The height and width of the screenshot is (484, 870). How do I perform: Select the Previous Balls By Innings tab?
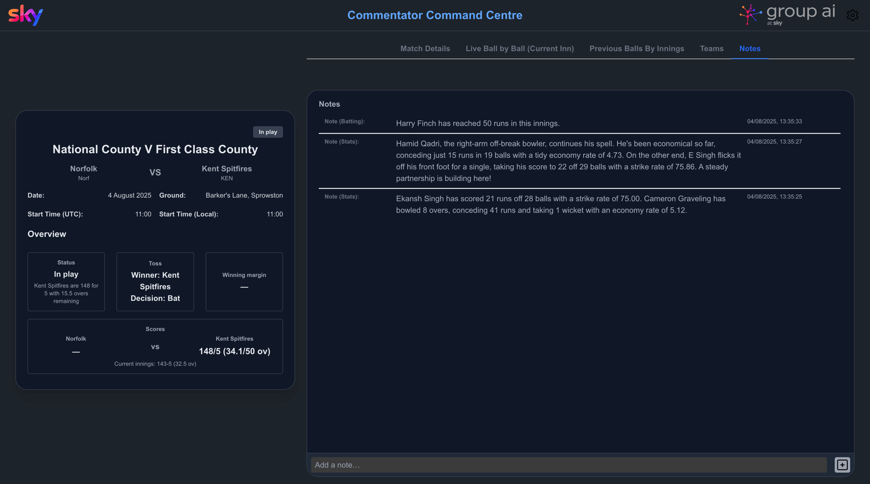tap(637, 48)
